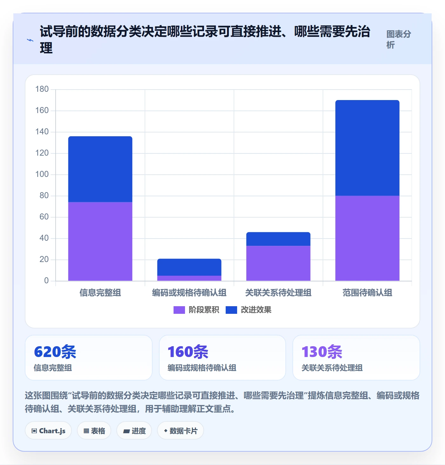Click the grid icon in 表格 chip

86,431
